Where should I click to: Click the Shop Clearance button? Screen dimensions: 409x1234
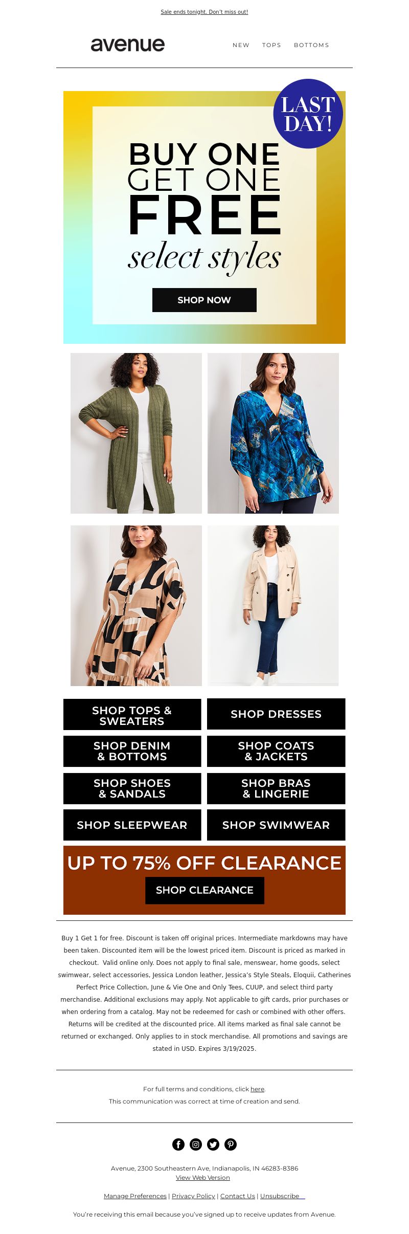[204, 890]
